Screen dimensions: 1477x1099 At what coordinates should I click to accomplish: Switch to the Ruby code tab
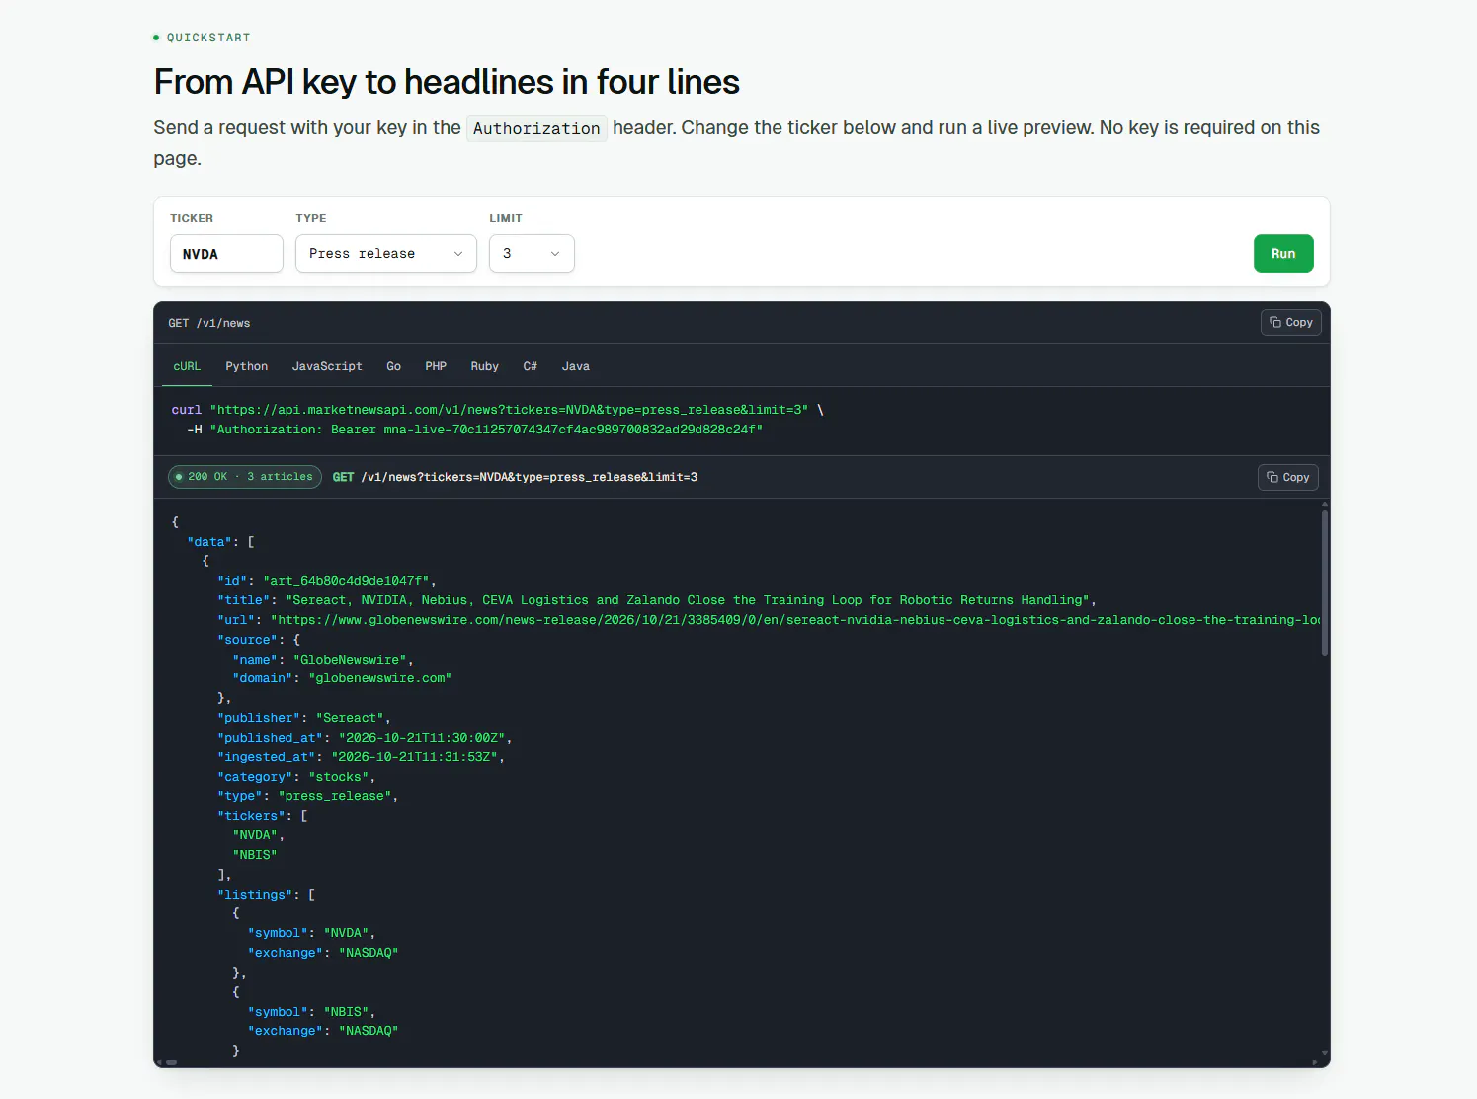tap(485, 366)
